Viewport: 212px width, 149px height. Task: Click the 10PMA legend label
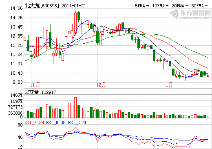(x=159, y=6)
